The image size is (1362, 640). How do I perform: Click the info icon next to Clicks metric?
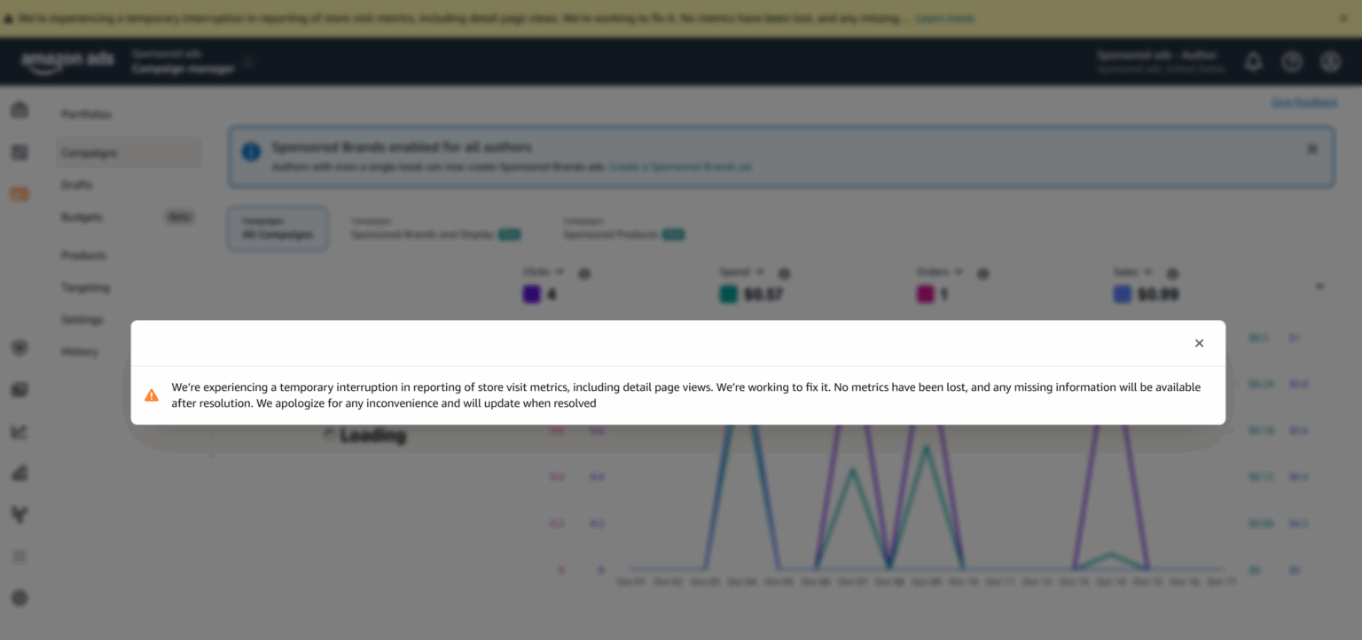584,273
